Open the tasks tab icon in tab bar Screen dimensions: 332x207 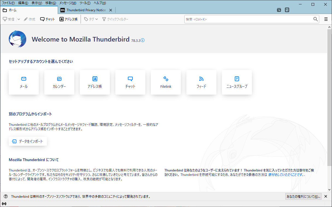click(287, 10)
